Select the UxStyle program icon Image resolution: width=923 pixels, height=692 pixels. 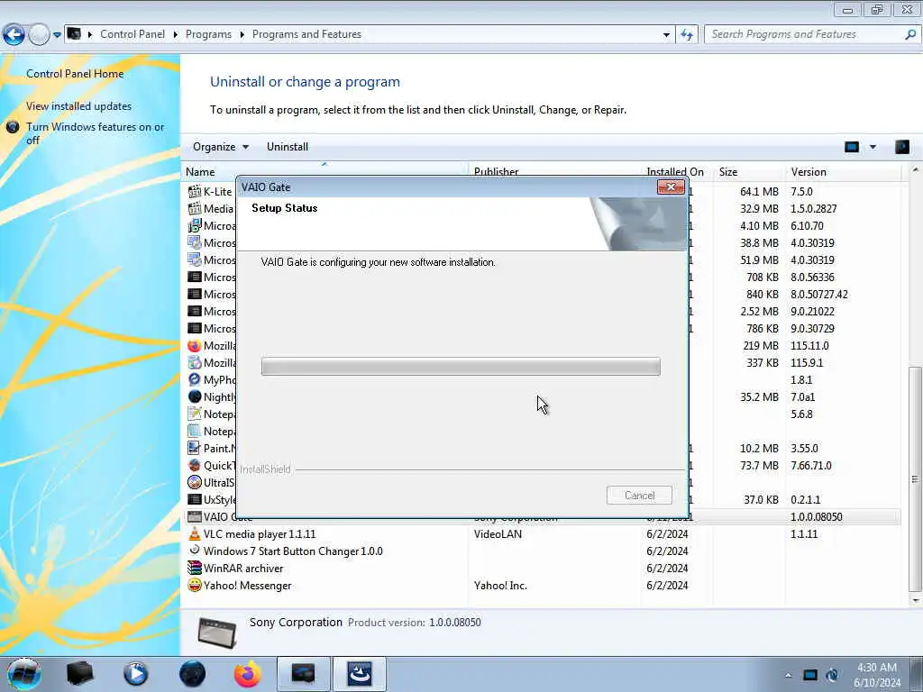pos(195,499)
